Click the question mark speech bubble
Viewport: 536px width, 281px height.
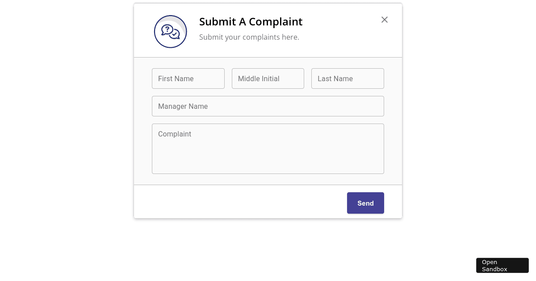coord(167,30)
